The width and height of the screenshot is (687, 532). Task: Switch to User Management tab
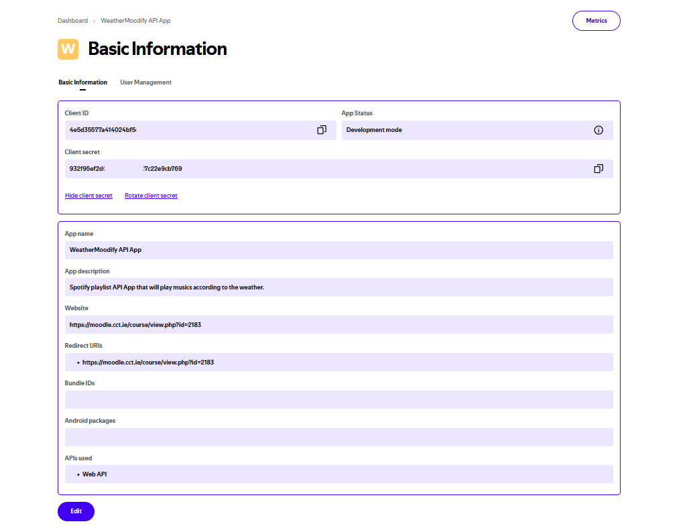coord(146,82)
